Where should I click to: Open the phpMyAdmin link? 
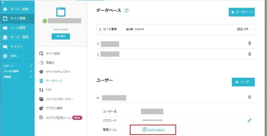coord(153,130)
